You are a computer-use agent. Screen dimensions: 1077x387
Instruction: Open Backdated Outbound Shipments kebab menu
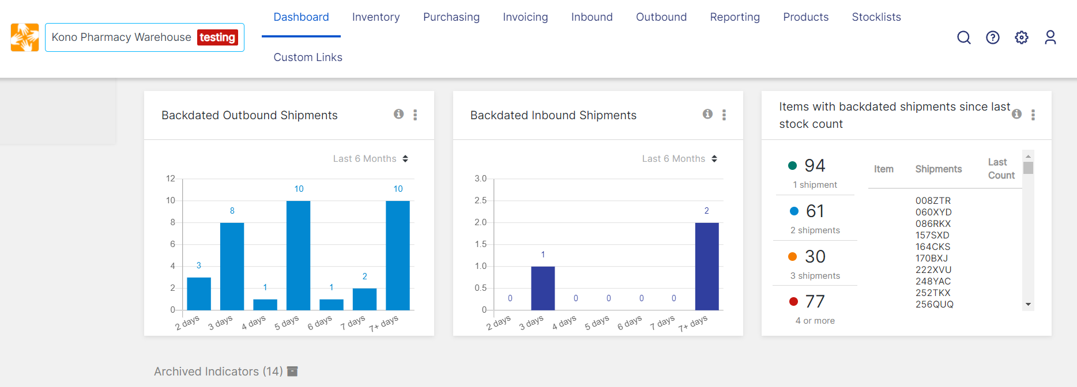(x=415, y=115)
